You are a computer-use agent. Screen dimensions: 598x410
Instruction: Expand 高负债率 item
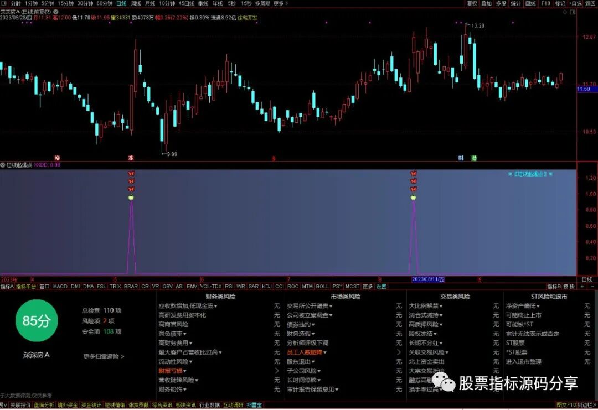[x=172, y=334]
